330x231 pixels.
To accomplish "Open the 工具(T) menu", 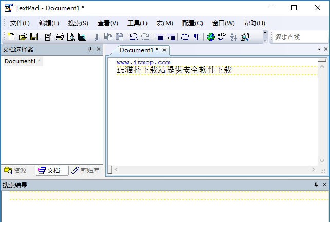I will tap(137, 23).
